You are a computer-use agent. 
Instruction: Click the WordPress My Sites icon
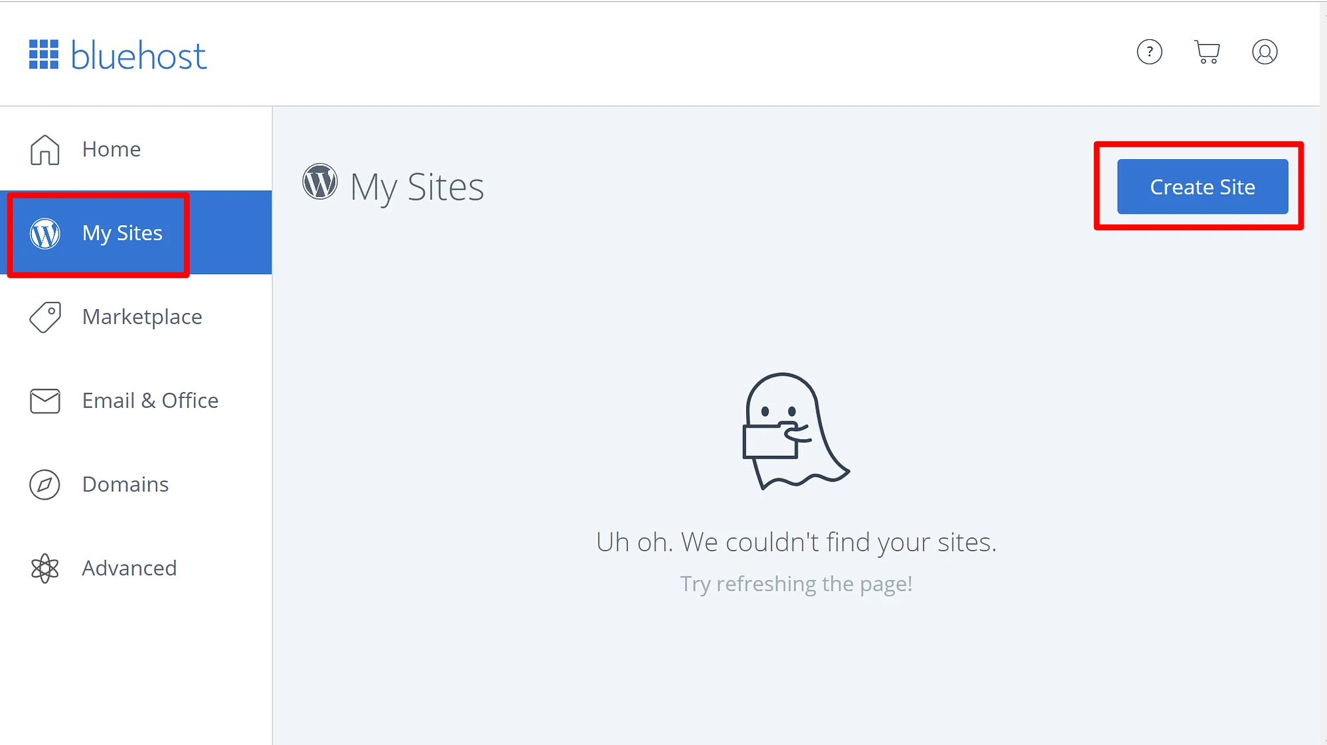pos(44,232)
